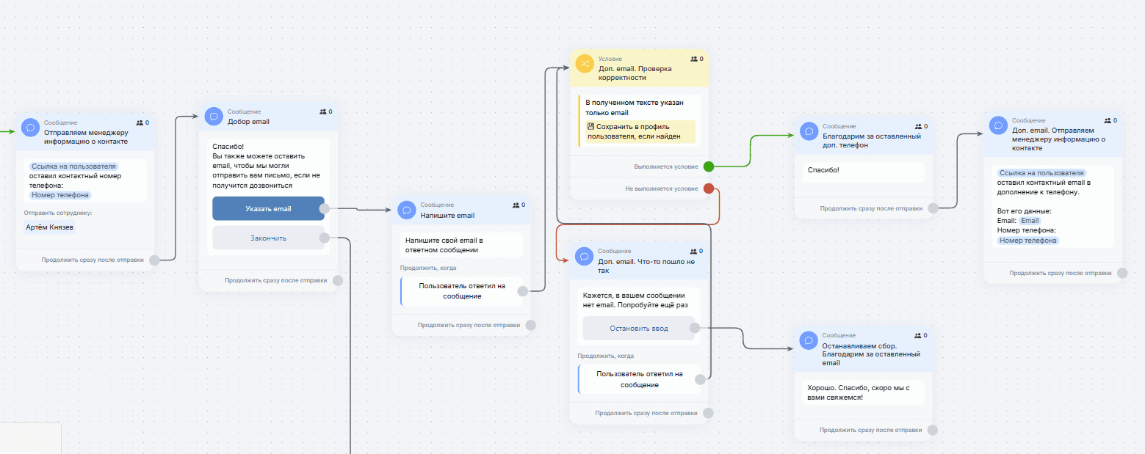Viewport: 1145px width, 454px height.
Task: Click Ссылка на пользователя tag in rightmost node
Action: click(1041, 173)
